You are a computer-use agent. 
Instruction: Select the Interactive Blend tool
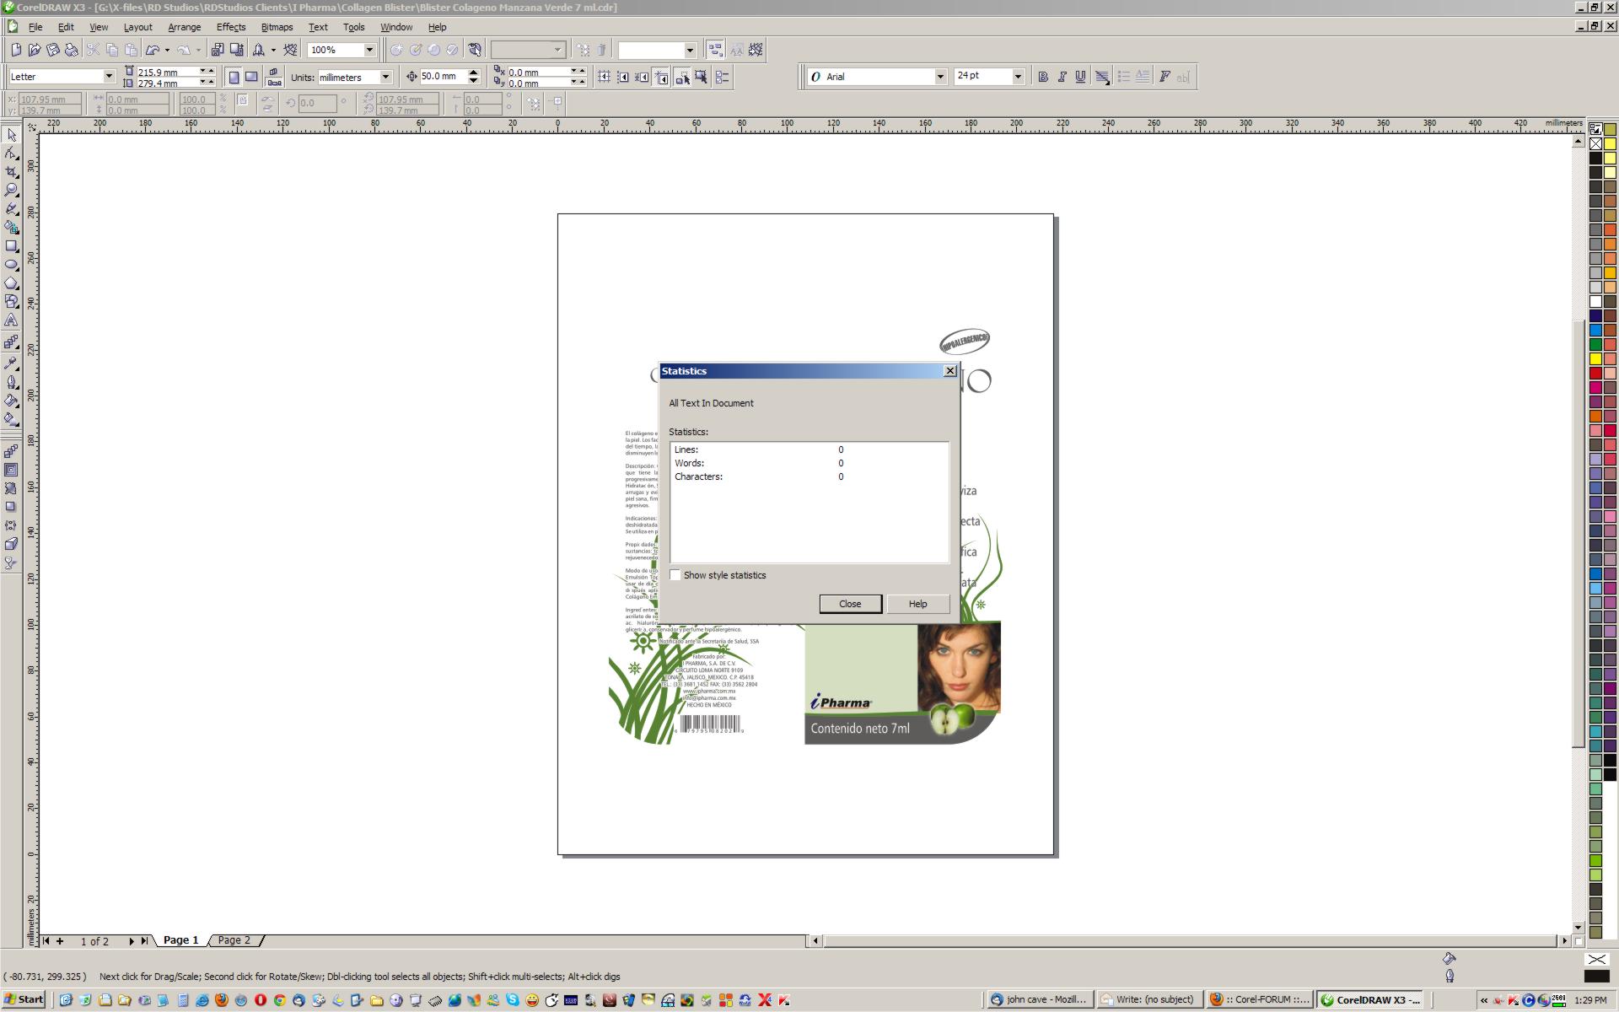point(11,342)
